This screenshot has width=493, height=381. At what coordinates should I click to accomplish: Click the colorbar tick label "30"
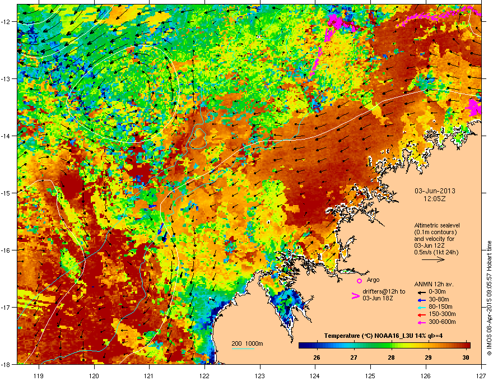click(x=466, y=357)
